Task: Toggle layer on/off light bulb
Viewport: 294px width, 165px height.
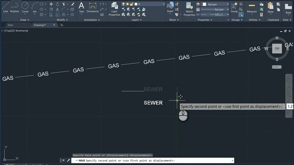Action: [x=123, y=4]
